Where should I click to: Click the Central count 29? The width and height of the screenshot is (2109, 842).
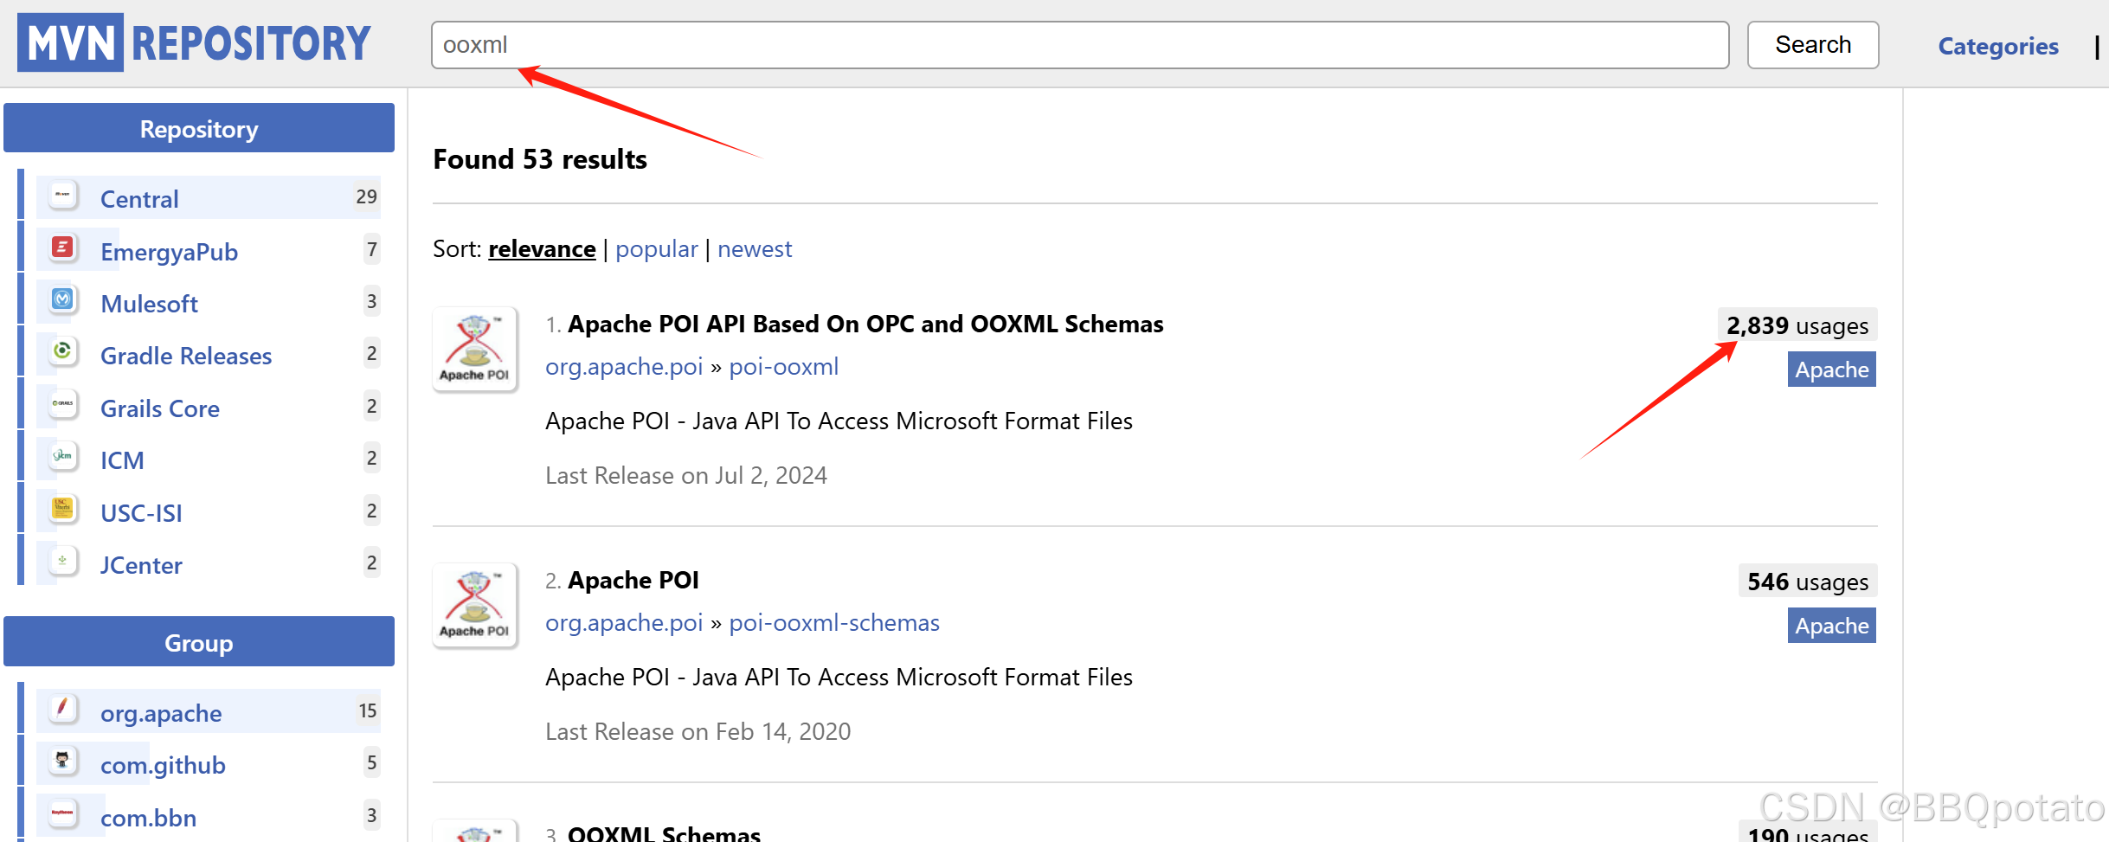tap(366, 196)
